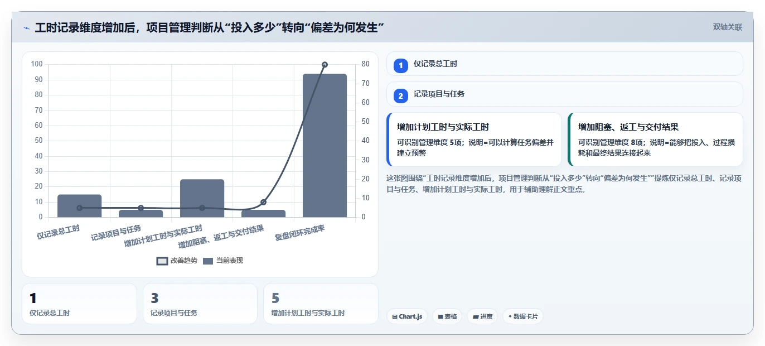Select the 仅记录总工时 list row

pos(565,64)
